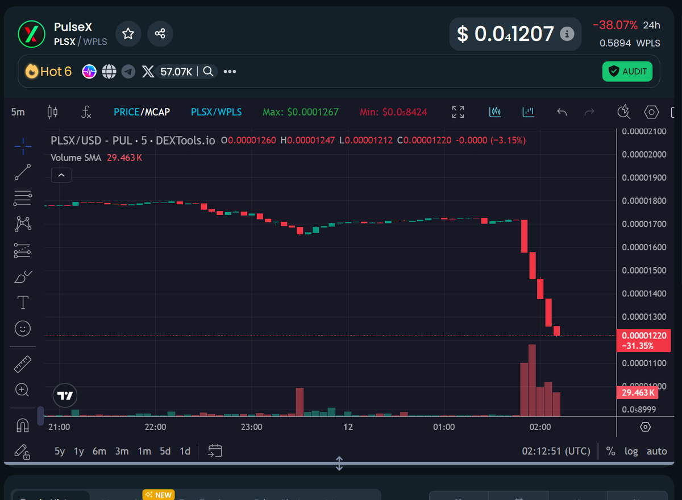682x500 pixels.
Task: Open forecasting and measurement tools
Action: [x=23, y=250]
